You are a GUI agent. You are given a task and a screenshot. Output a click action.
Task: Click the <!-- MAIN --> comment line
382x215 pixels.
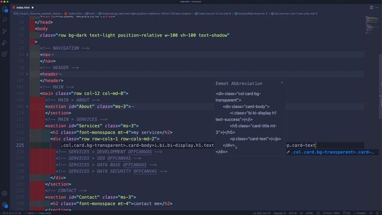click(x=57, y=87)
